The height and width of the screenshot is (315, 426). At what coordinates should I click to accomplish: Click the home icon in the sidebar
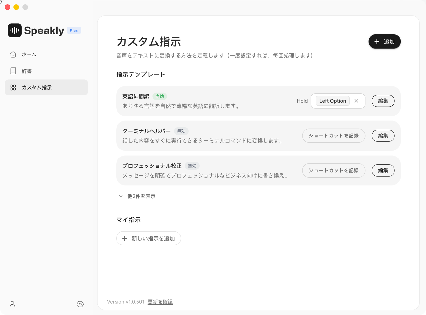pyautogui.click(x=13, y=54)
